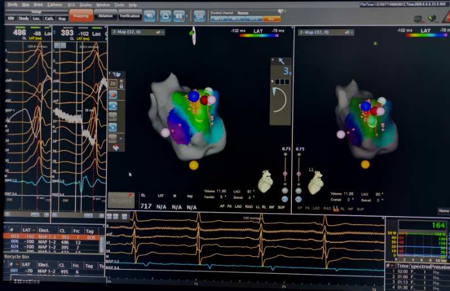Viewport: 450px width, 291px height.
Task: Click the filter heart icon atop map tools
Action: [116, 75]
